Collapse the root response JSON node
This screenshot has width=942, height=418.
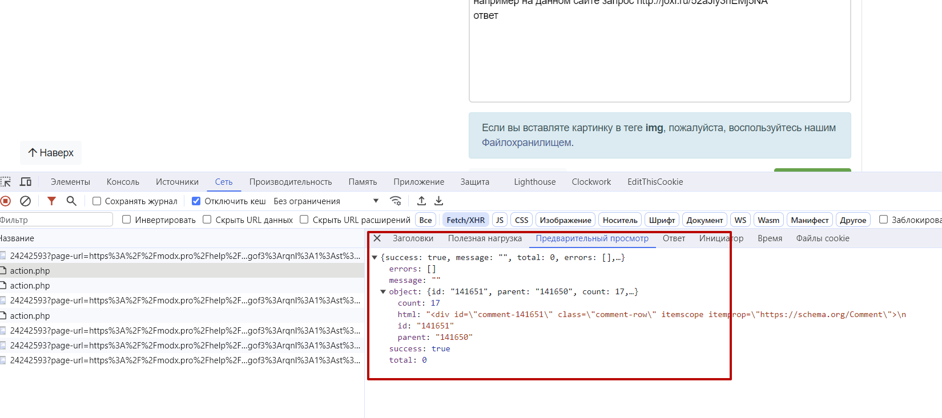375,258
